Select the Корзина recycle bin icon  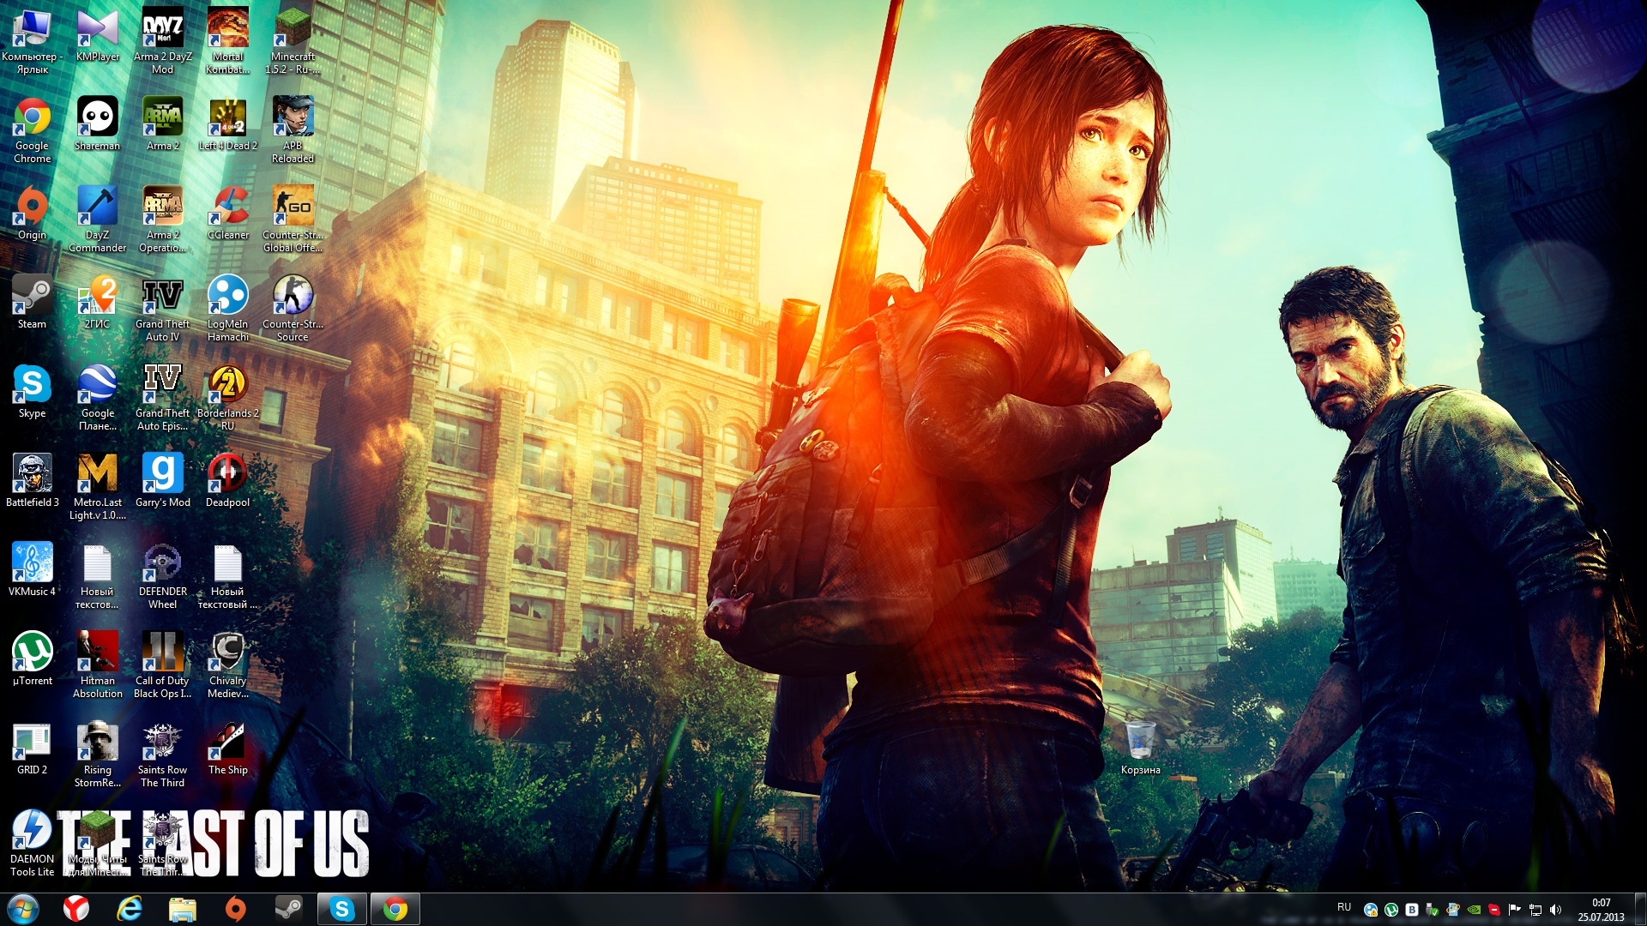pyautogui.click(x=1141, y=749)
